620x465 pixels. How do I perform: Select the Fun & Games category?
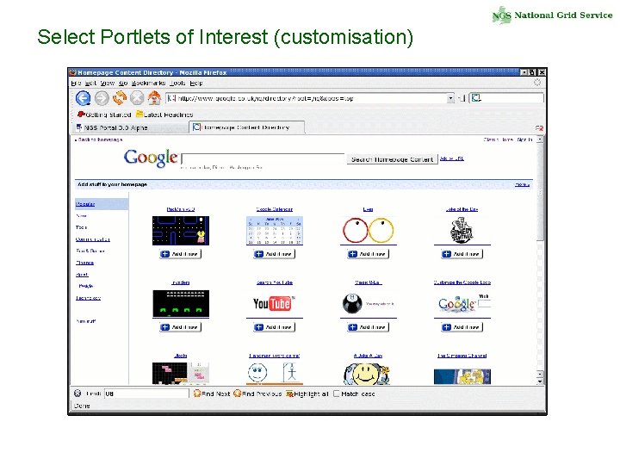pos(90,251)
